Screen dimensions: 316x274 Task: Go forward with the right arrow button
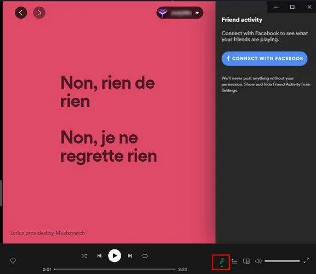point(39,13)
